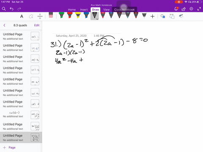Switch to the Home tab
203x152 pixels.
pyautogui.click(x=72, y=10)
